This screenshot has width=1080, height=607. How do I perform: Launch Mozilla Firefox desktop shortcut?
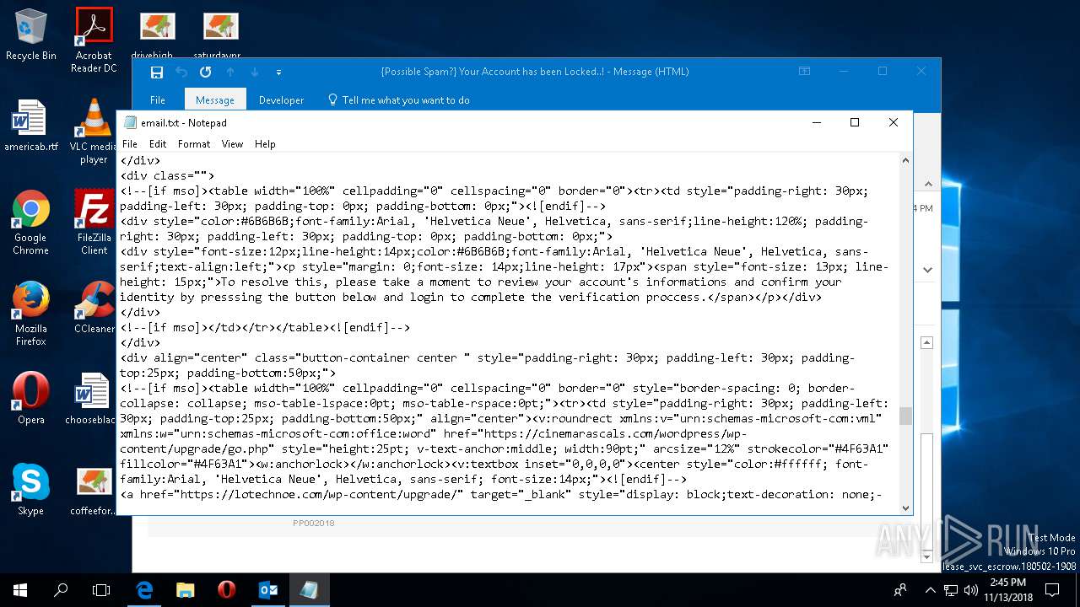30,314
